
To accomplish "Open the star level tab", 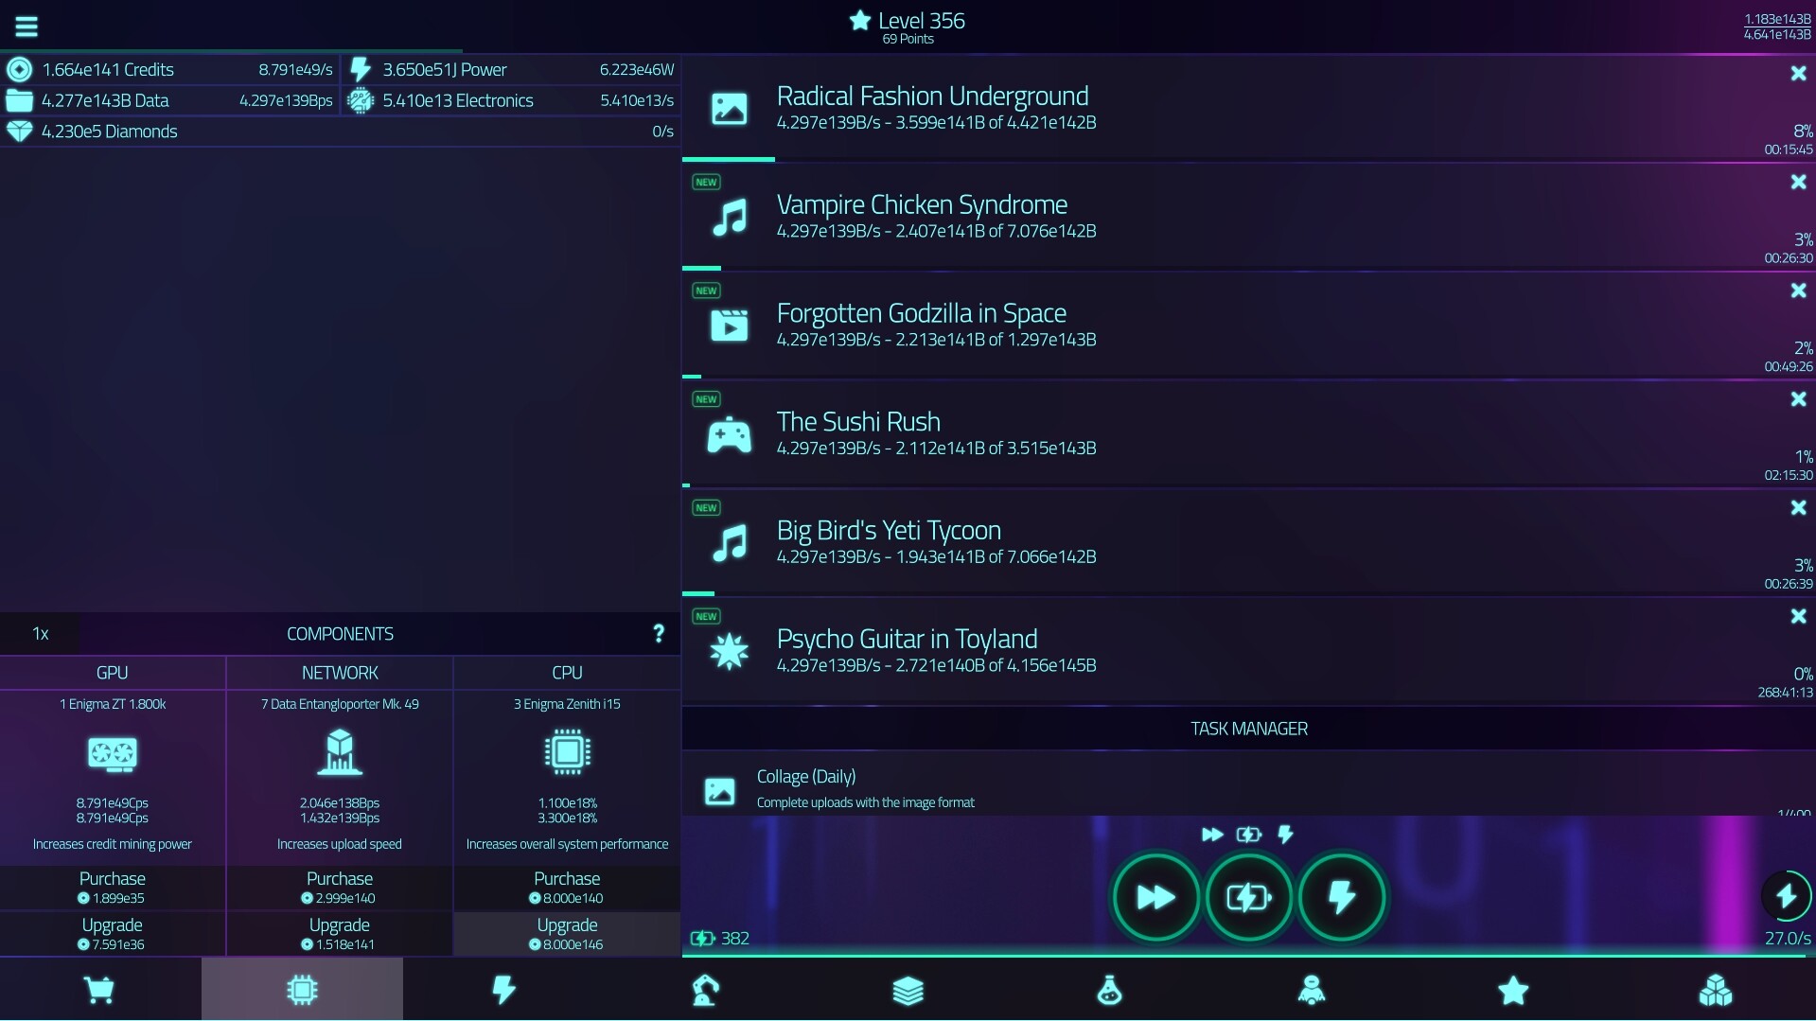I will [1513, 990].
